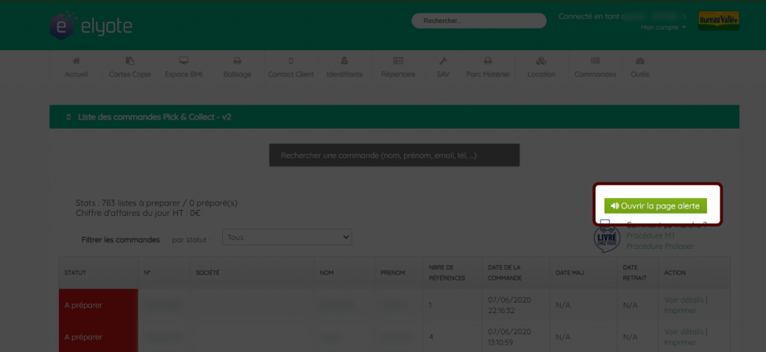Select the SAV wrench icon
Viewport: 766px width, 352px height.
coord(443,61)
